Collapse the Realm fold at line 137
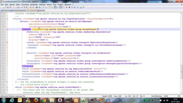Image resolution: width=183 pixels, height=103 pixels. pos(7,87)
